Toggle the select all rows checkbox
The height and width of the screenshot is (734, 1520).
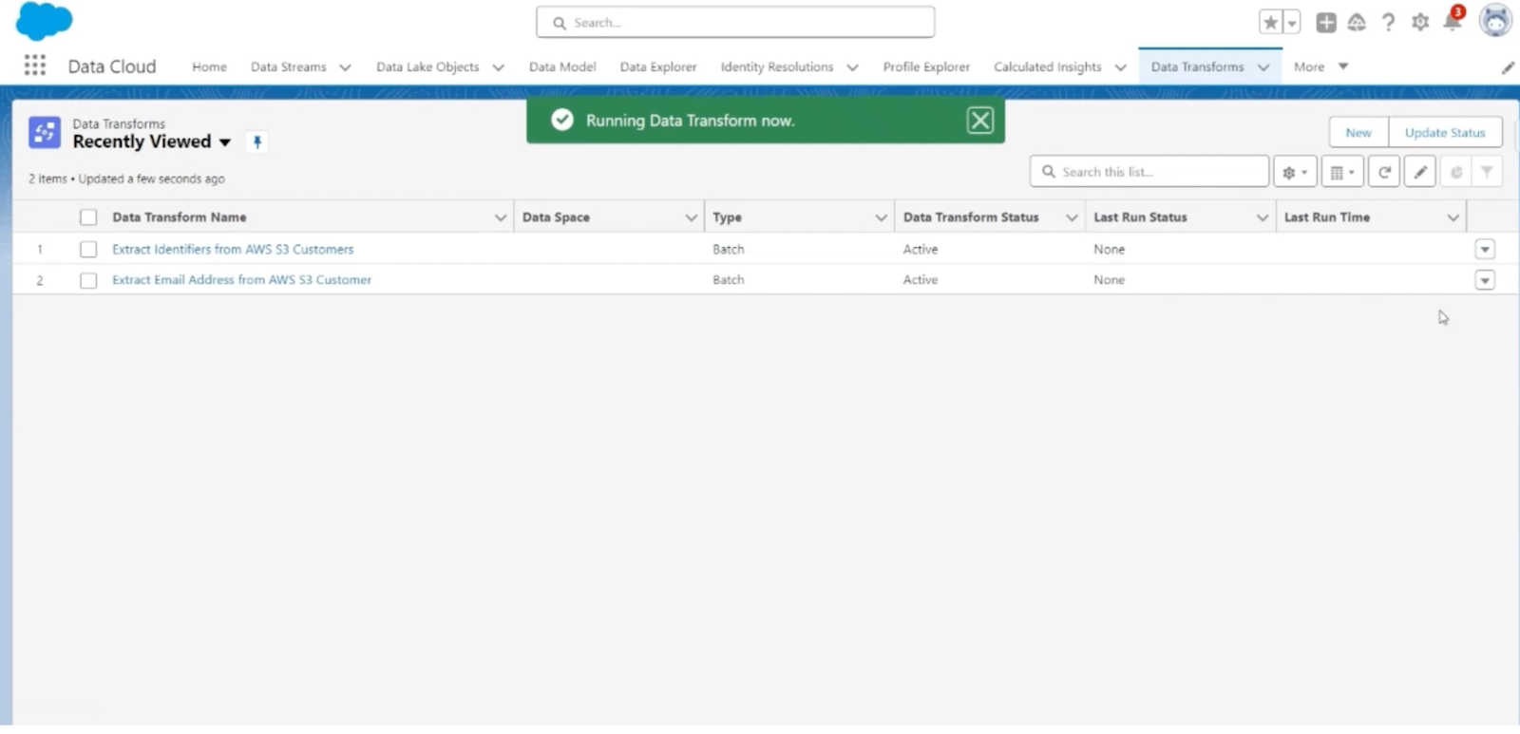coord(88,217)
